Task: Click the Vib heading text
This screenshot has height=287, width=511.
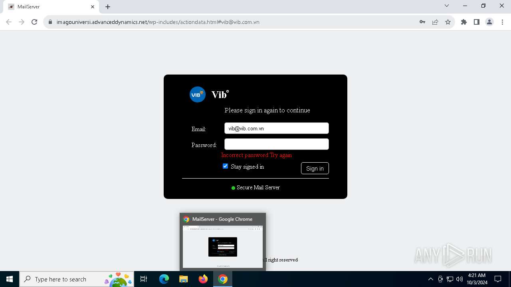Action: coord(220,94)
